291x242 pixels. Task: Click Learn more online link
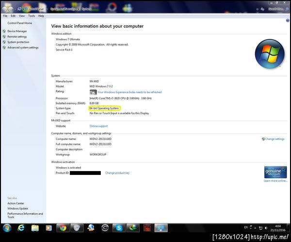[275, 181]
